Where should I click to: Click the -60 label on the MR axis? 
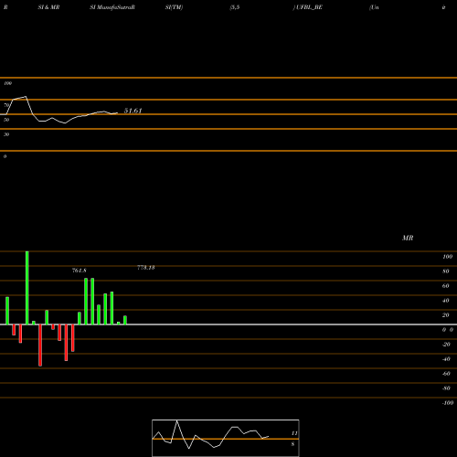click(446, 374)
